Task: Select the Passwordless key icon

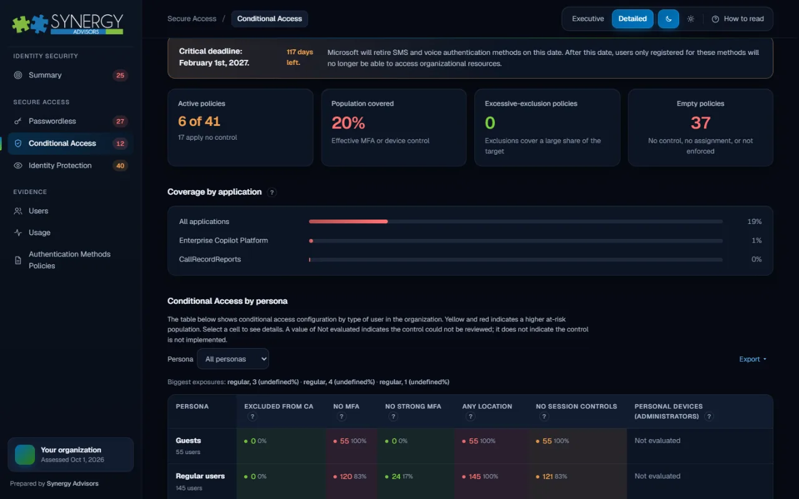Action: coord(17,122)
